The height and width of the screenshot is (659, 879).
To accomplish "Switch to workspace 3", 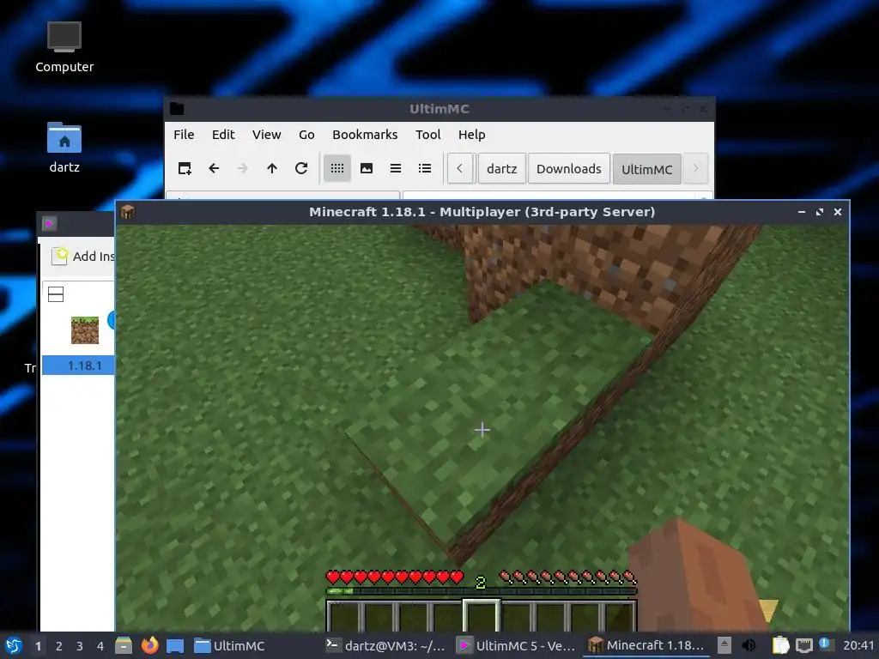I will click(80, 646).
